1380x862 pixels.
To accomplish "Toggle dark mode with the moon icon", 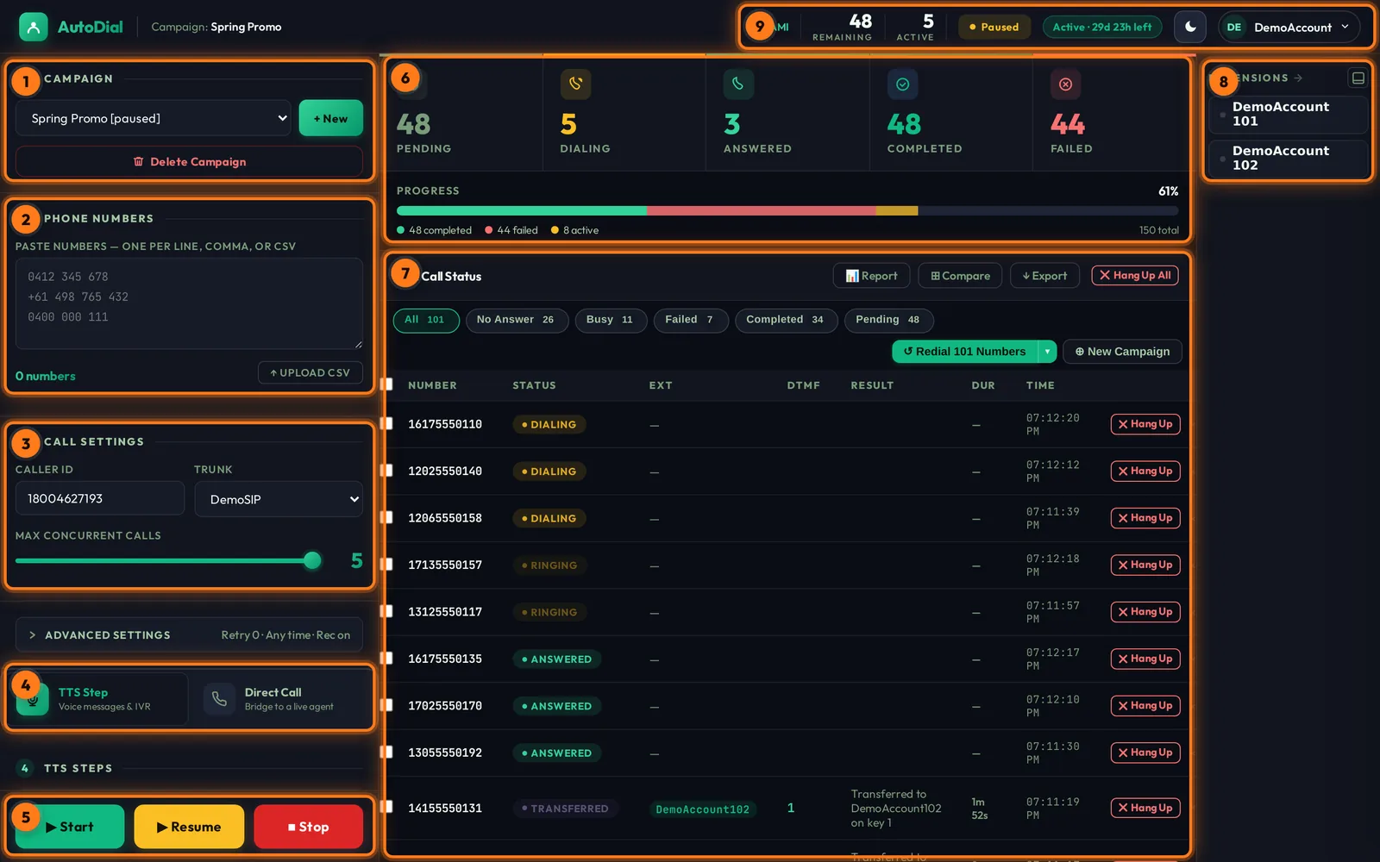I will tap(1190, 27).
